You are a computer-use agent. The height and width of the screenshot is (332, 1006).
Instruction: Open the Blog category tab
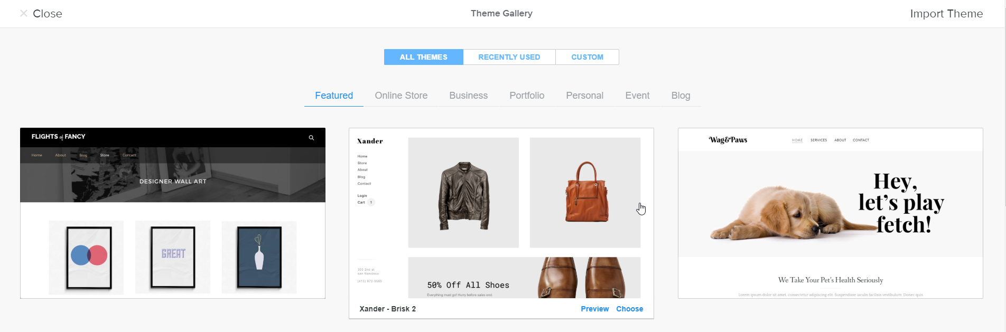(681, 96)
